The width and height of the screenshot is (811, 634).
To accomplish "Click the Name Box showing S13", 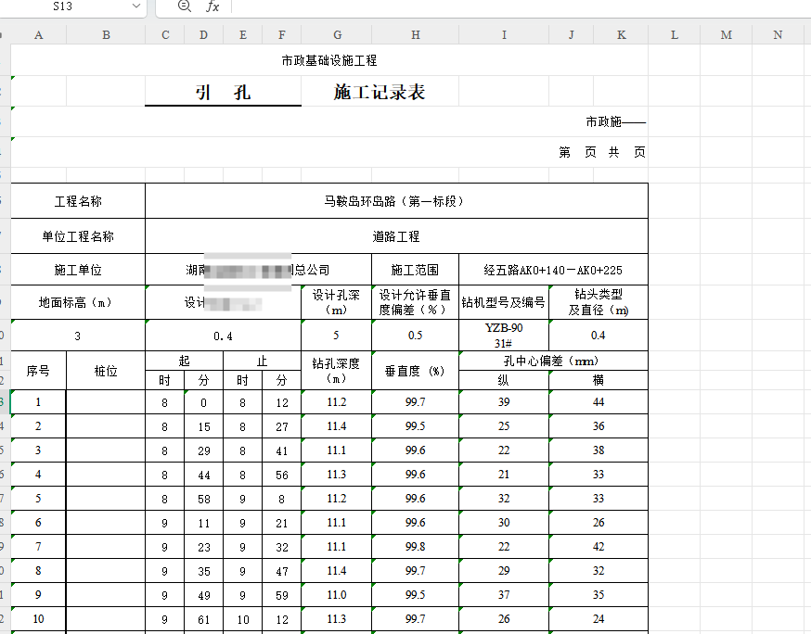I will click(65, 6).
